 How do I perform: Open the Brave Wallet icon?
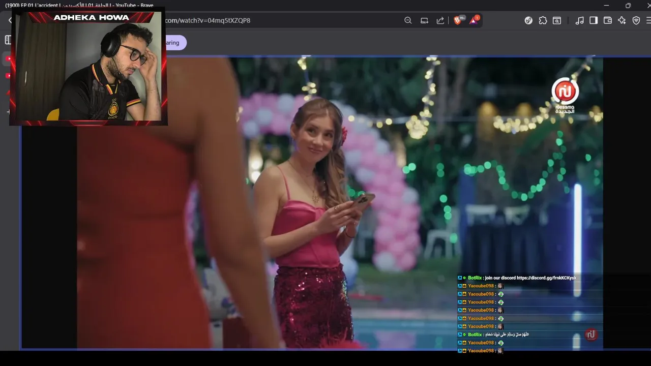(x=607, y=20)
